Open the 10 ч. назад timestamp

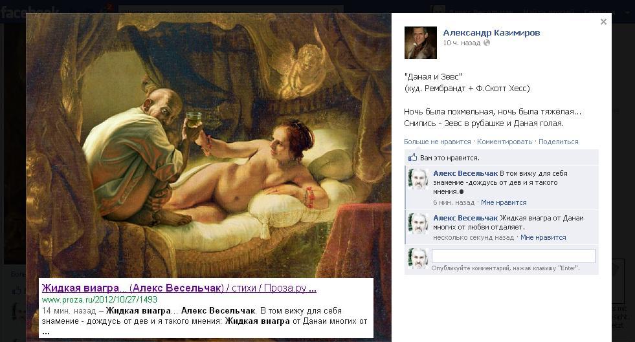(x=462, y=43)
